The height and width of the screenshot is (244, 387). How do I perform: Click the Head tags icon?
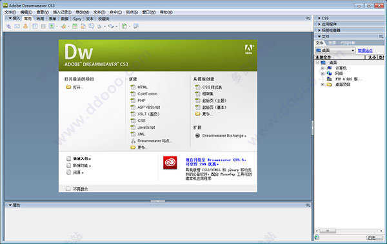coord(99,26)
